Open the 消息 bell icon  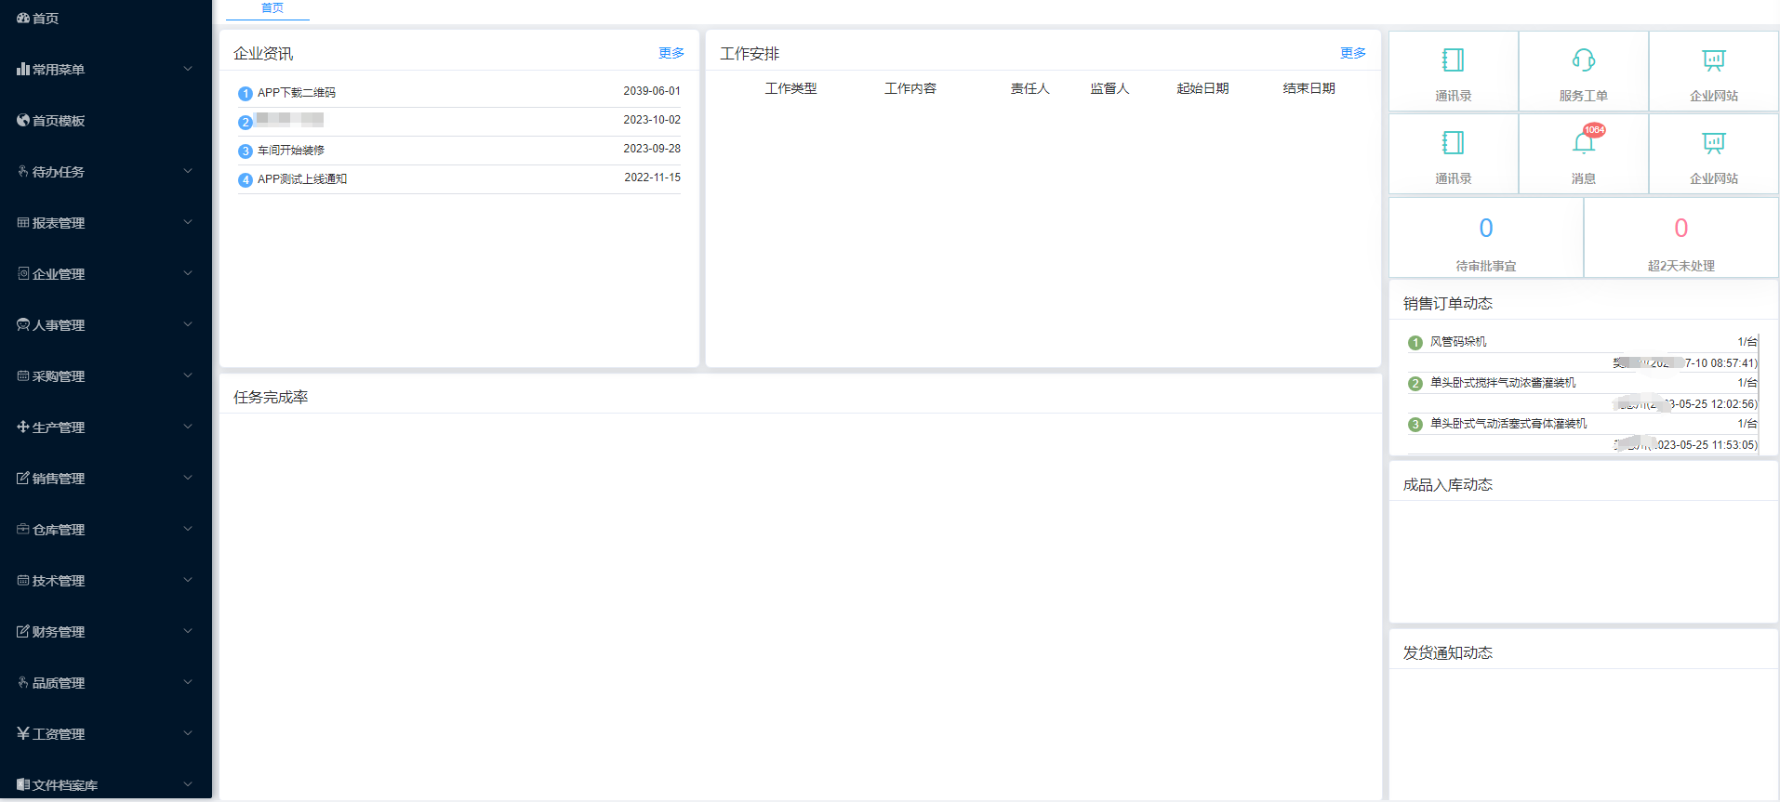pos(1583,143)
